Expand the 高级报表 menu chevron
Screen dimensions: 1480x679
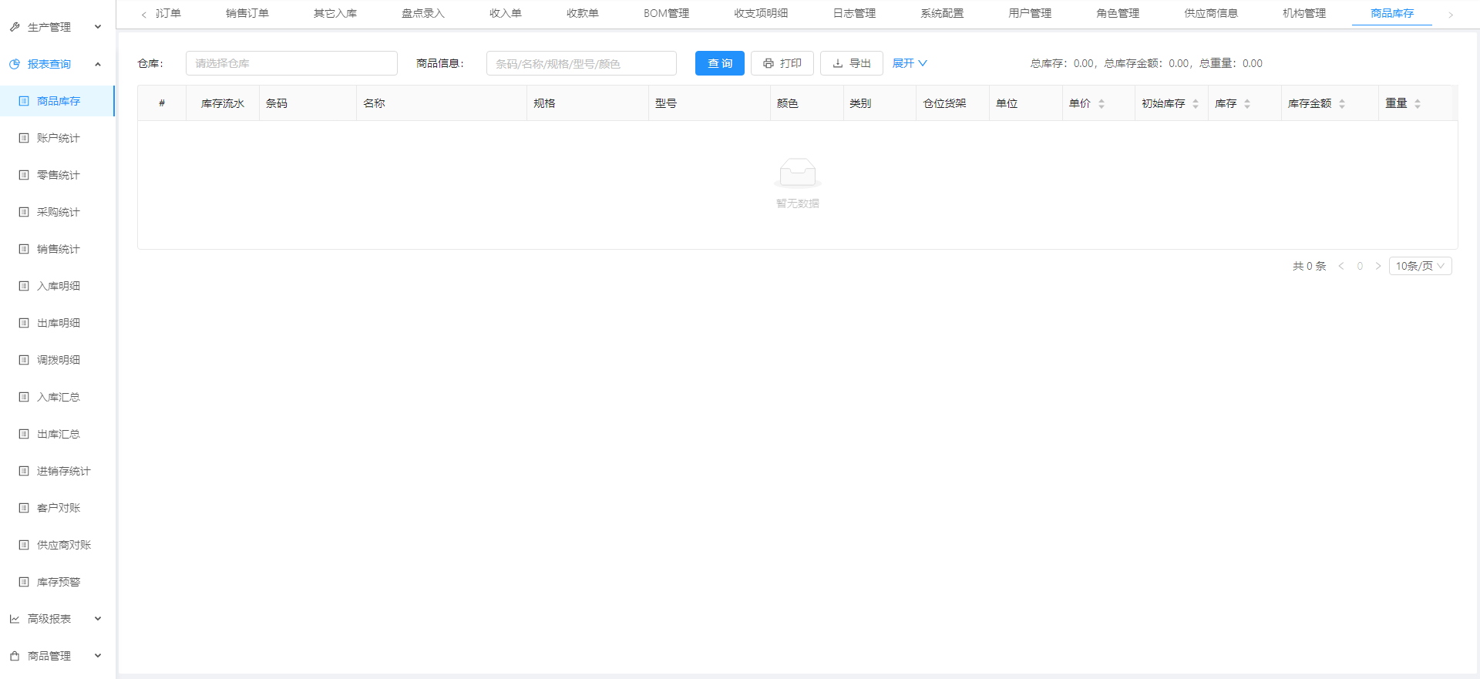98,619
